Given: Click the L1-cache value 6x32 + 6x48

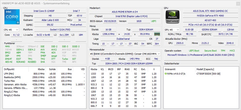Looking at the screenshot, I should pyautogui.click(x=43, y=35).
